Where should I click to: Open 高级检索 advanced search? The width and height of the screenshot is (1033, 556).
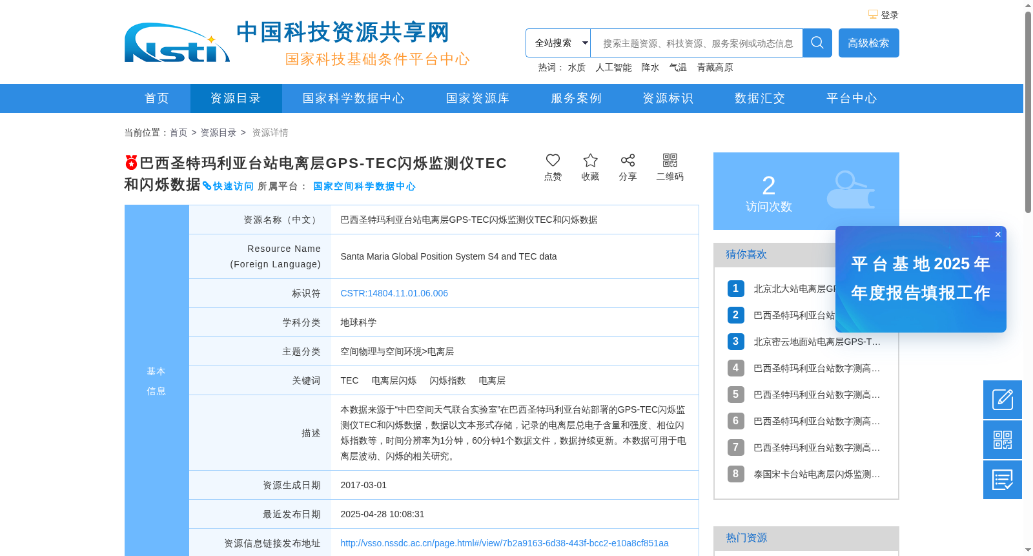click(x=869, y=43)
